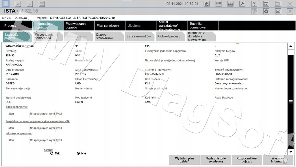Switch to the Lista sterowników tab
296x167 pixels.
(x=140, y=36)
